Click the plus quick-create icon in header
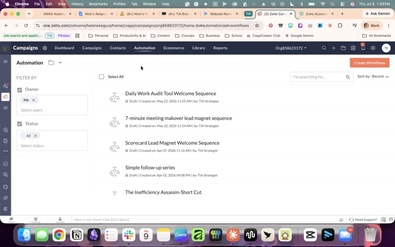This screenshot has width=395, height=247. pyautogui.click(x=334, y=48)
